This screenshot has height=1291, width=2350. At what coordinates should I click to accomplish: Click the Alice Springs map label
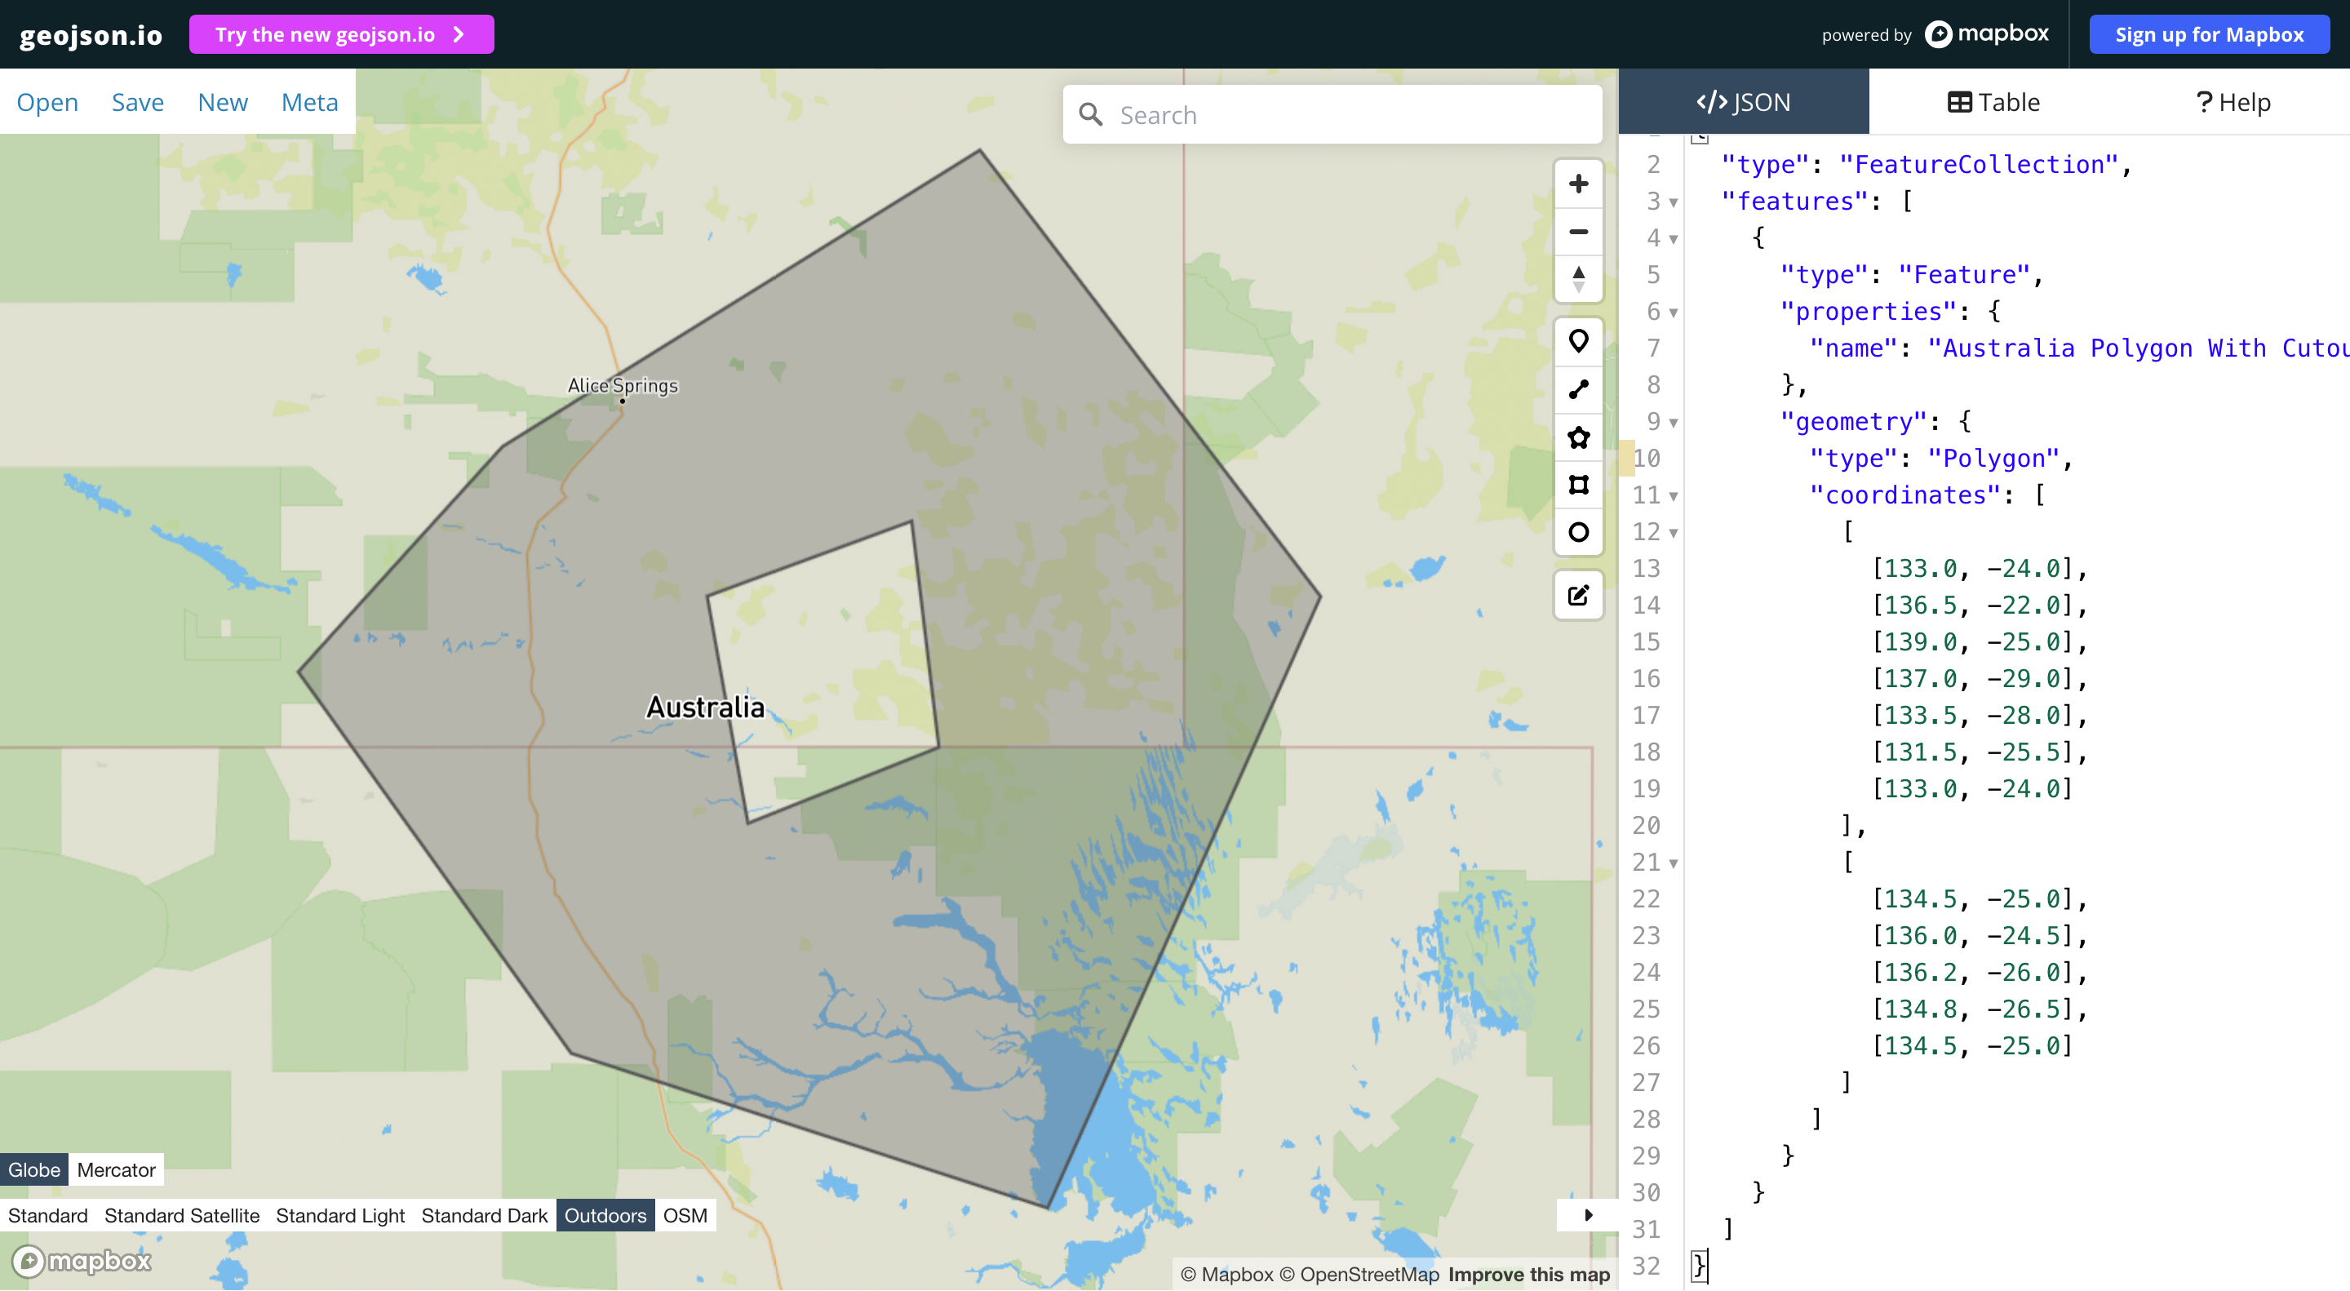click(x=623, y=386)
